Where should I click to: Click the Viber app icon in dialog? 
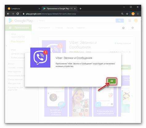click(x=40, y=57)
